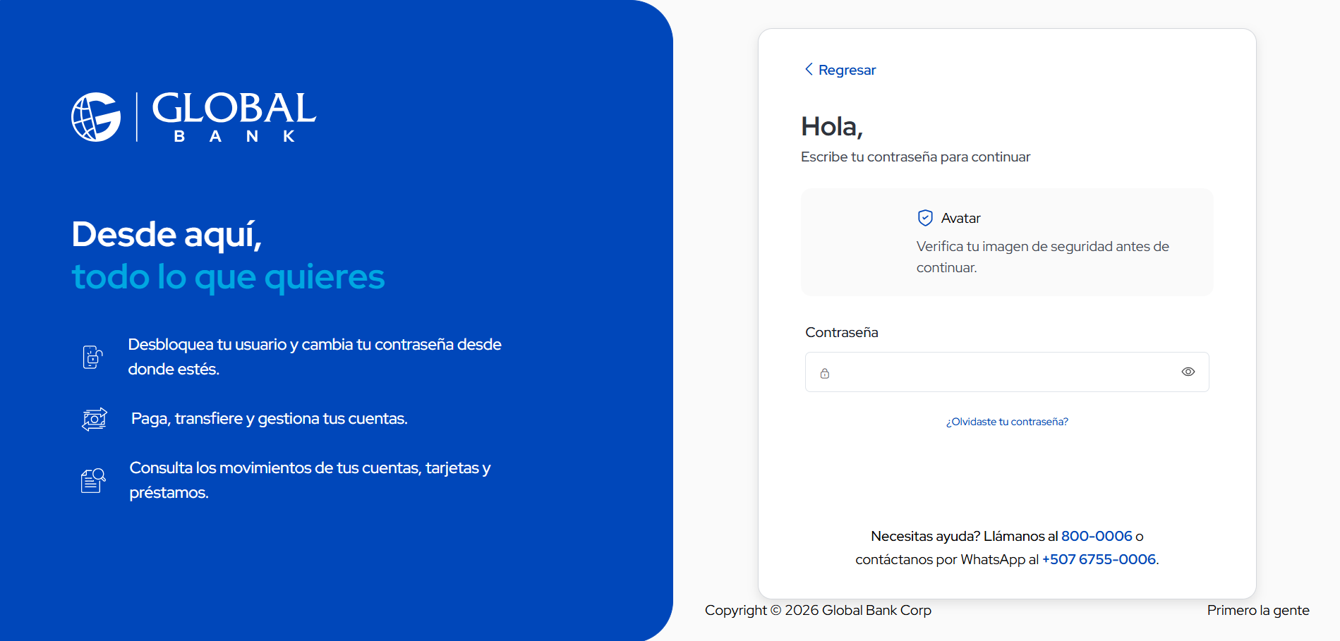The height and width of the screenshot is (641, 1340).
Task: Click the back chevron beside Regresar
Action: [x=809, y=69]
